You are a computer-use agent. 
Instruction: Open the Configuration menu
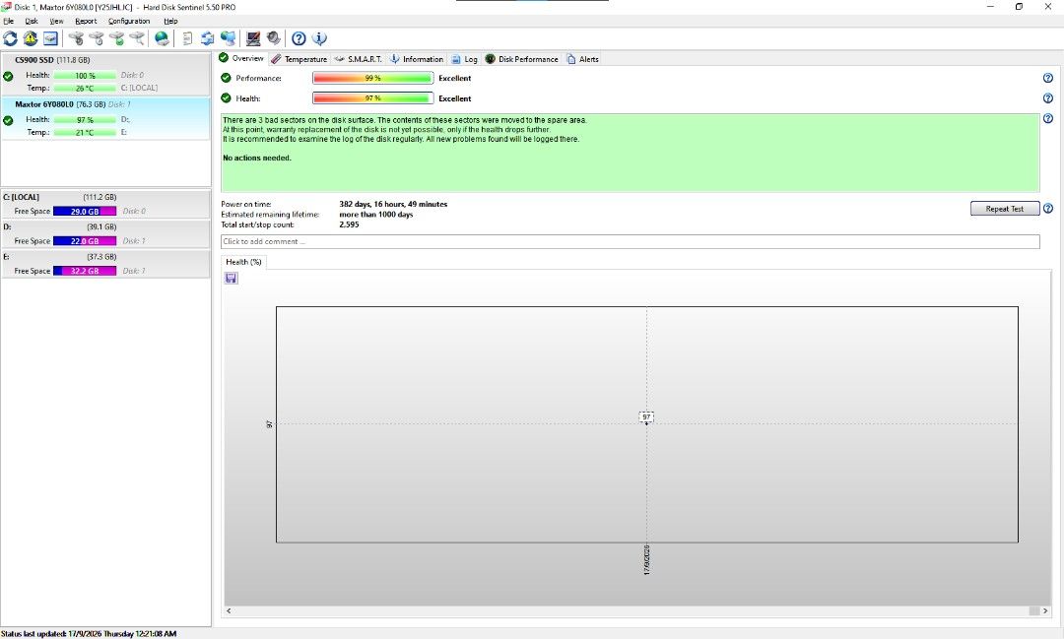point(129,21)
